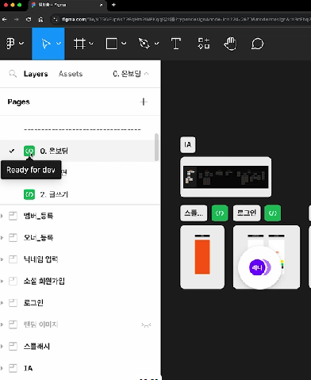
Task: Open the IA section thumbnail
Action: (225, 177)
